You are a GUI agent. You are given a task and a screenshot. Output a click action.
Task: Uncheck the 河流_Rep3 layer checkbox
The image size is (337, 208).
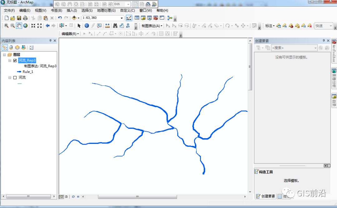pyautogui.click(x=15, y=61)
